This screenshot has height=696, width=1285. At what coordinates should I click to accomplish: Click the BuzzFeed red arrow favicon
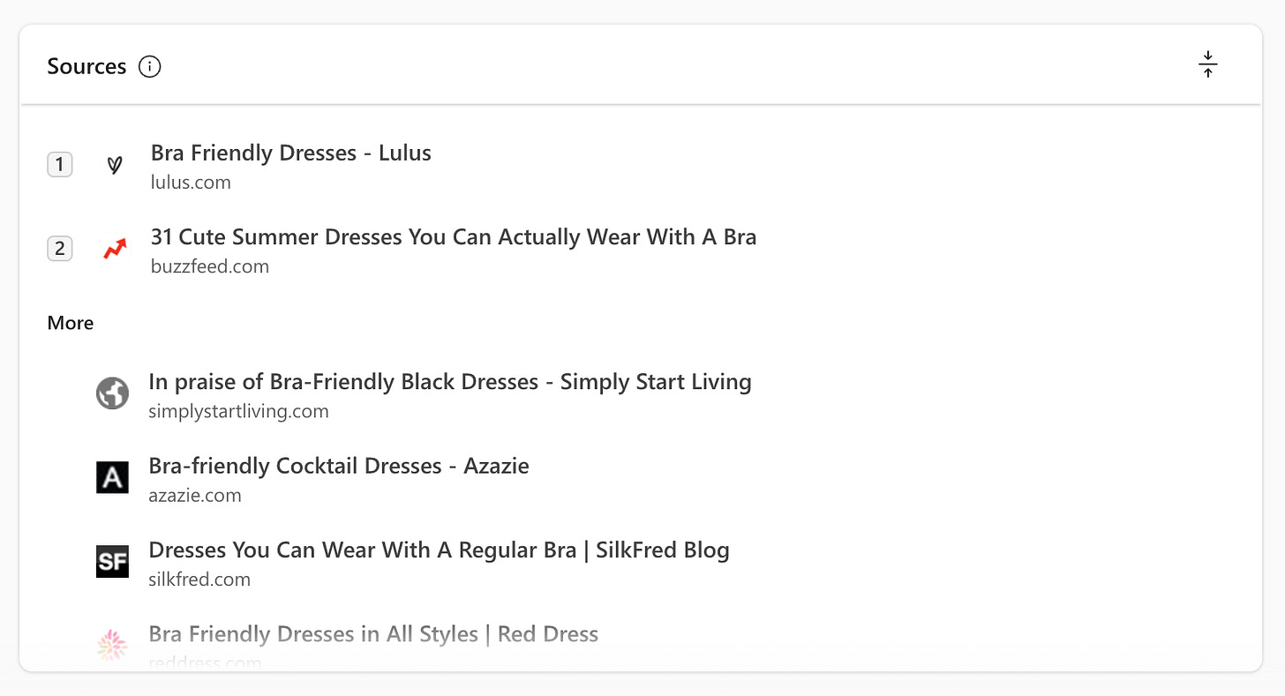114,249
